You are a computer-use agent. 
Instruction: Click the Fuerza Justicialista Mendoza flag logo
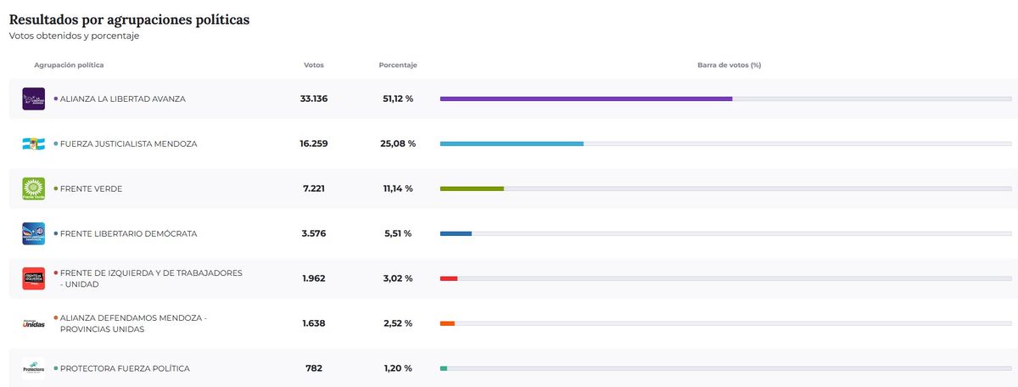click(33, 144)
